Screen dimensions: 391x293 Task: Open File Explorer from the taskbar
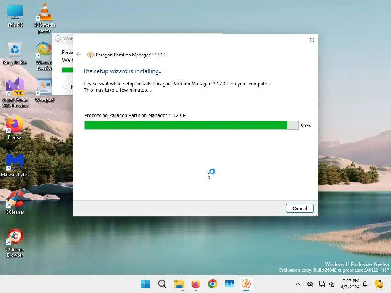pyautogui.click(x=179, y=284)
